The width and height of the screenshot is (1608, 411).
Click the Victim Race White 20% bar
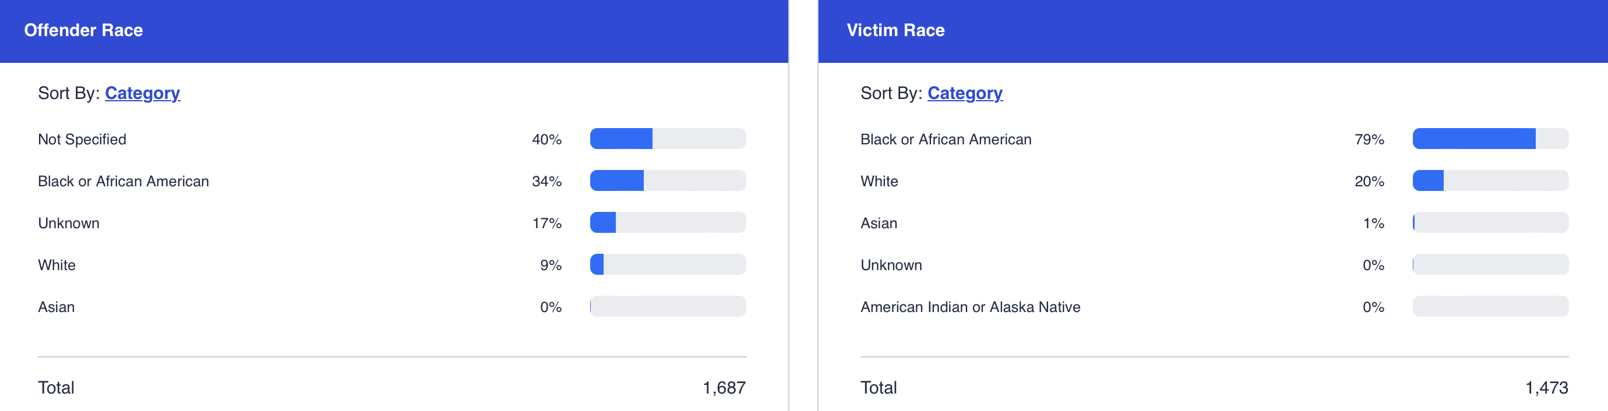[1490, 180]
